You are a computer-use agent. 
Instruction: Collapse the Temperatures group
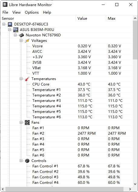tap(21, 79)
